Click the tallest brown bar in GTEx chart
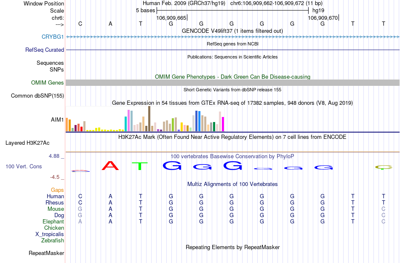This screenshot has height=263, width=400. point(149,119)
